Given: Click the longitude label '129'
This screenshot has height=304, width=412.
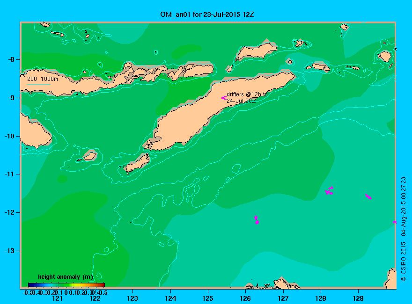Looking at the screenshot, I should pos(358,298).
